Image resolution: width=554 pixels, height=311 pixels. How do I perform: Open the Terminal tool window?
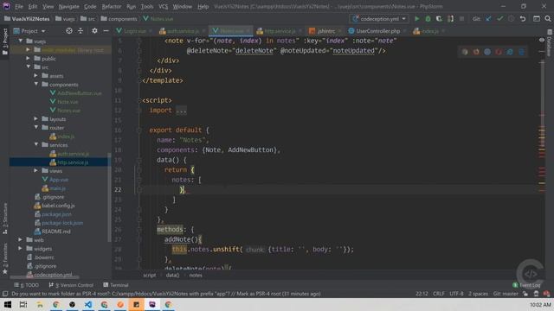[116, 285]
